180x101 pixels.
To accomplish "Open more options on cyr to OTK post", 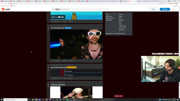I will tap(75, 78).
